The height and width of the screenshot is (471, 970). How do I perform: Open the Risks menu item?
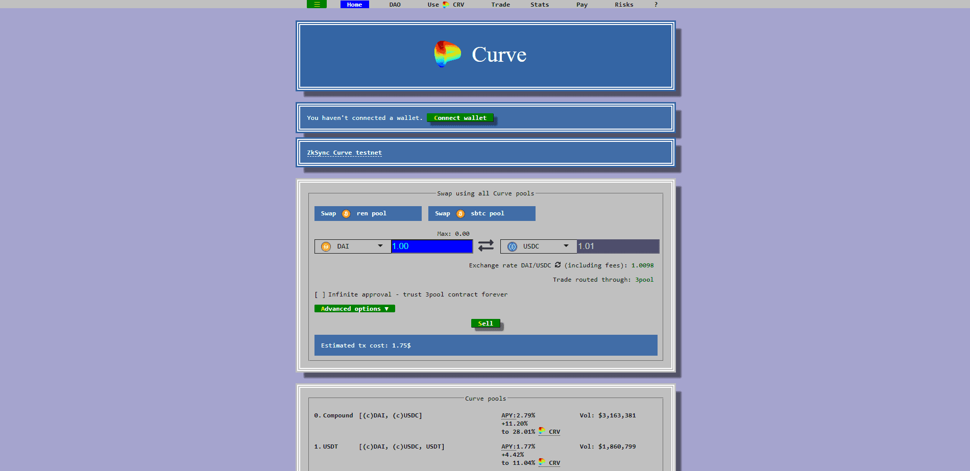(624, 5)
